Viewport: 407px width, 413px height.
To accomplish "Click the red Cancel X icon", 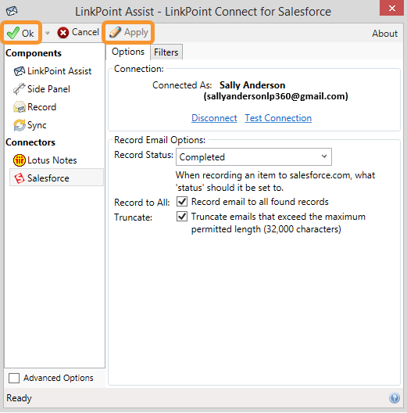I will (x=63, y=33).
